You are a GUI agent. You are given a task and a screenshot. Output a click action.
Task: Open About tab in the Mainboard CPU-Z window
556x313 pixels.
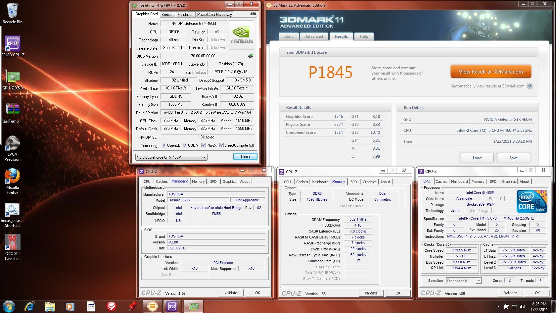tap(245, 182)
